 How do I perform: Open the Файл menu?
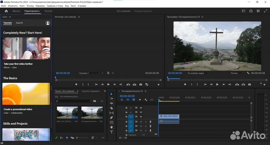coord(3,6)
